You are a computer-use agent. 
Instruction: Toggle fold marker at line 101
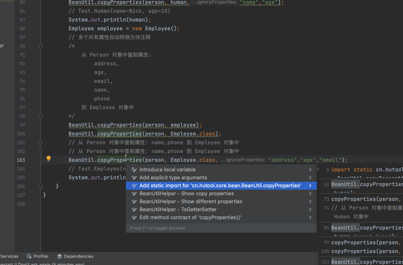[x=41, y=143]
